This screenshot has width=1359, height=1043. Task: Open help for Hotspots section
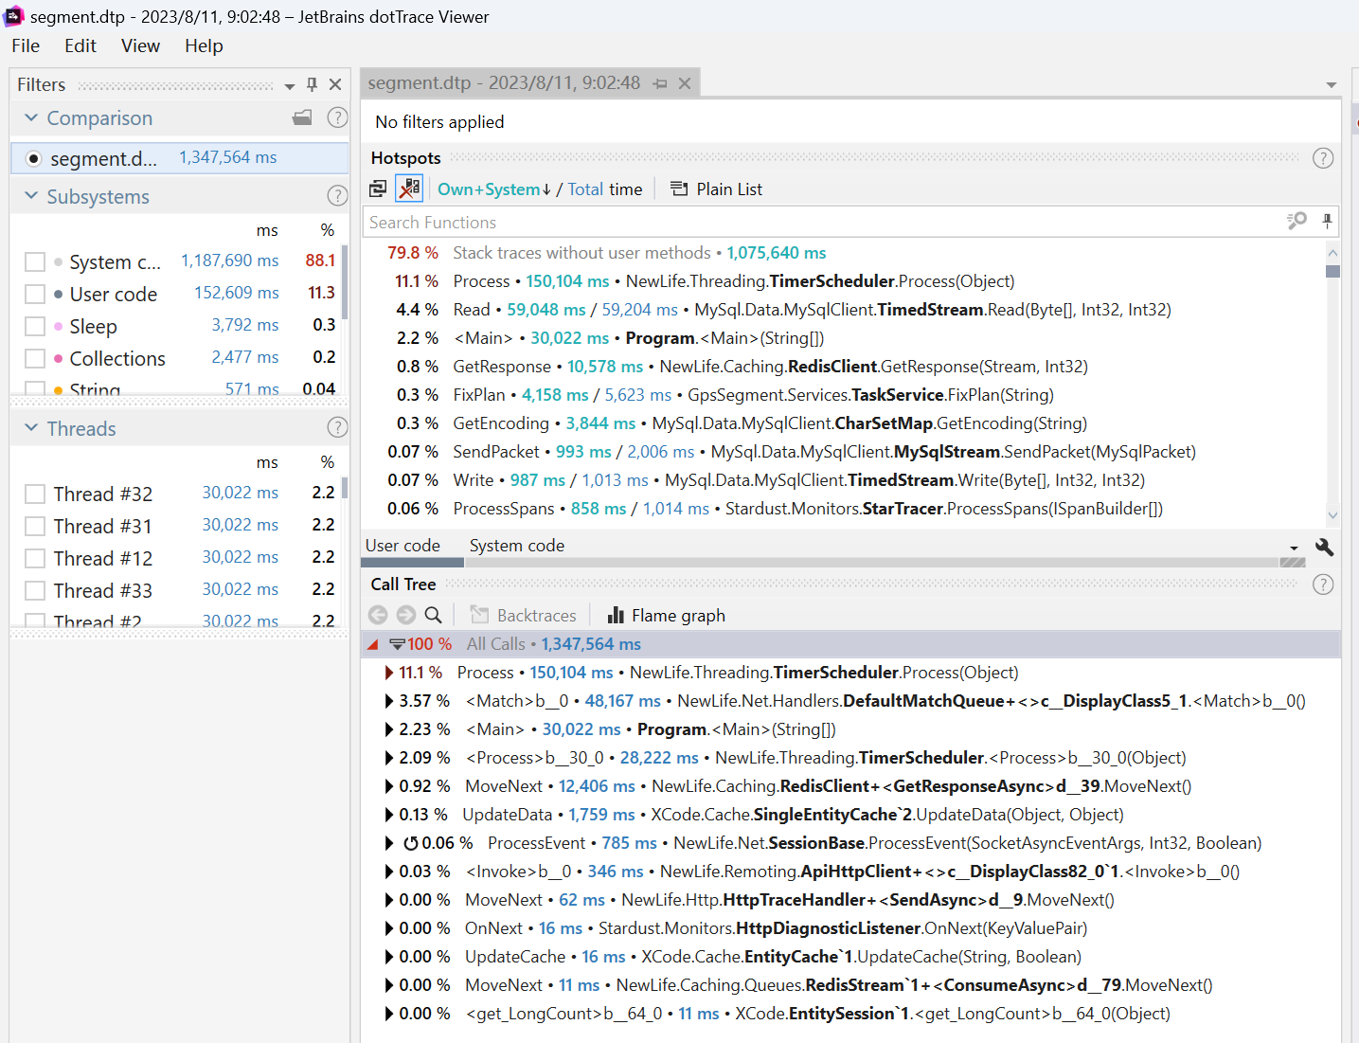1323,158
